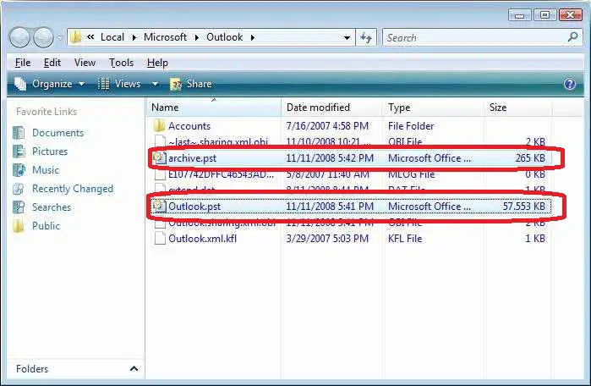591x386 pixels.
Task: Select the Accounts folder icon
Action: click(x=160, y=125)
